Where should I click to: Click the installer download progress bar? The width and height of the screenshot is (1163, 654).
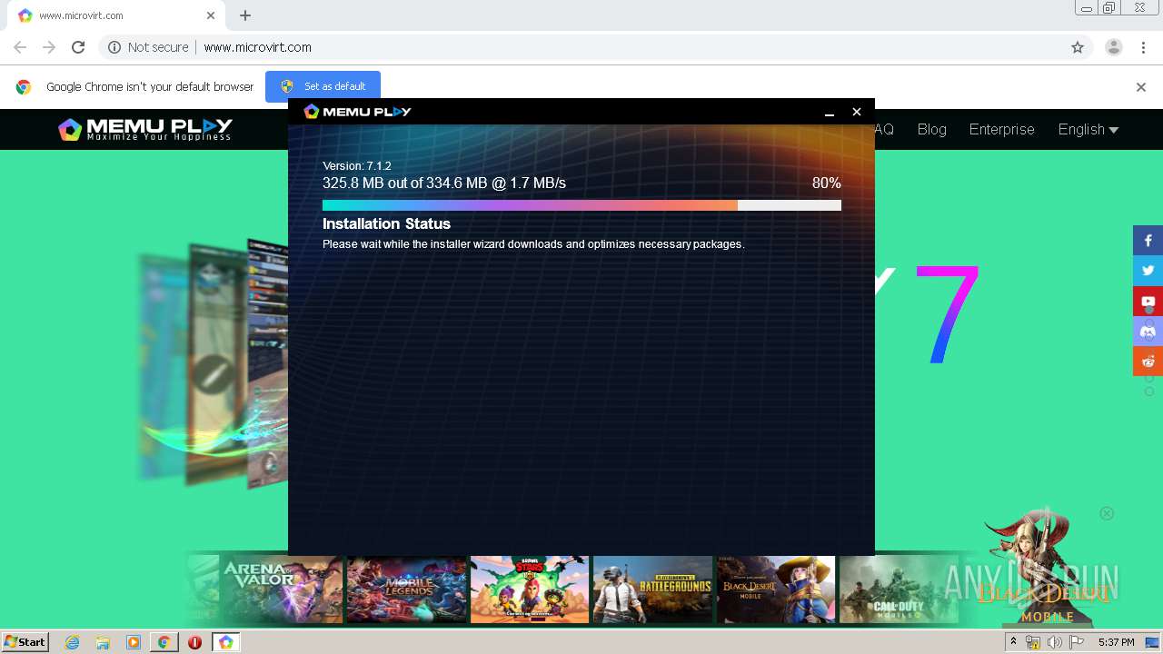pyautogui.click(x=581, y=205)
